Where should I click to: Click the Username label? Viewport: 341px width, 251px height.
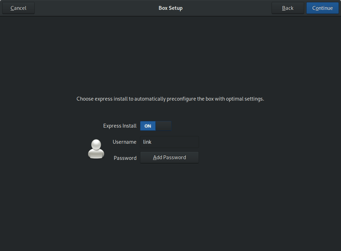pos(124,142)
